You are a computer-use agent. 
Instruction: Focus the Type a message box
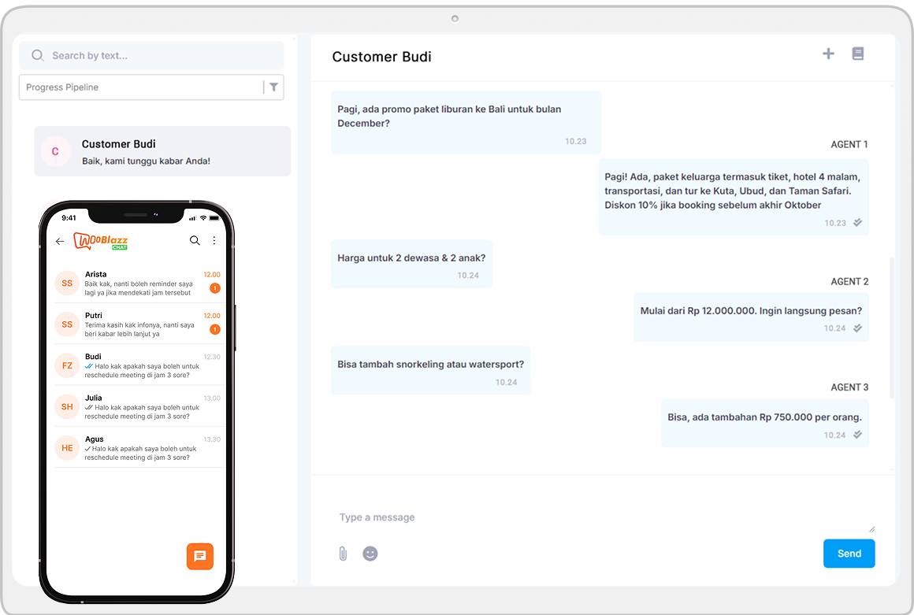[x=603, y=517]
